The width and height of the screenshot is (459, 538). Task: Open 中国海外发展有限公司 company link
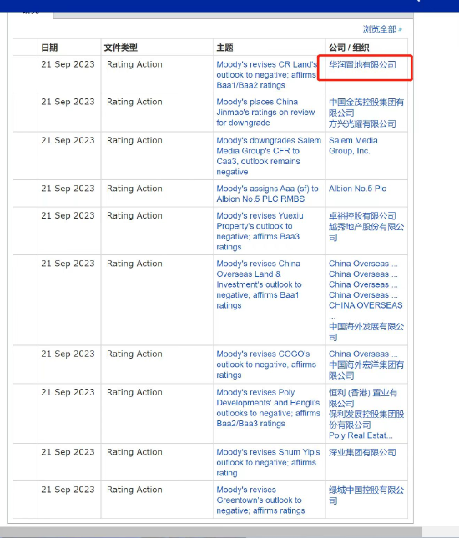(x=366, y=332)
